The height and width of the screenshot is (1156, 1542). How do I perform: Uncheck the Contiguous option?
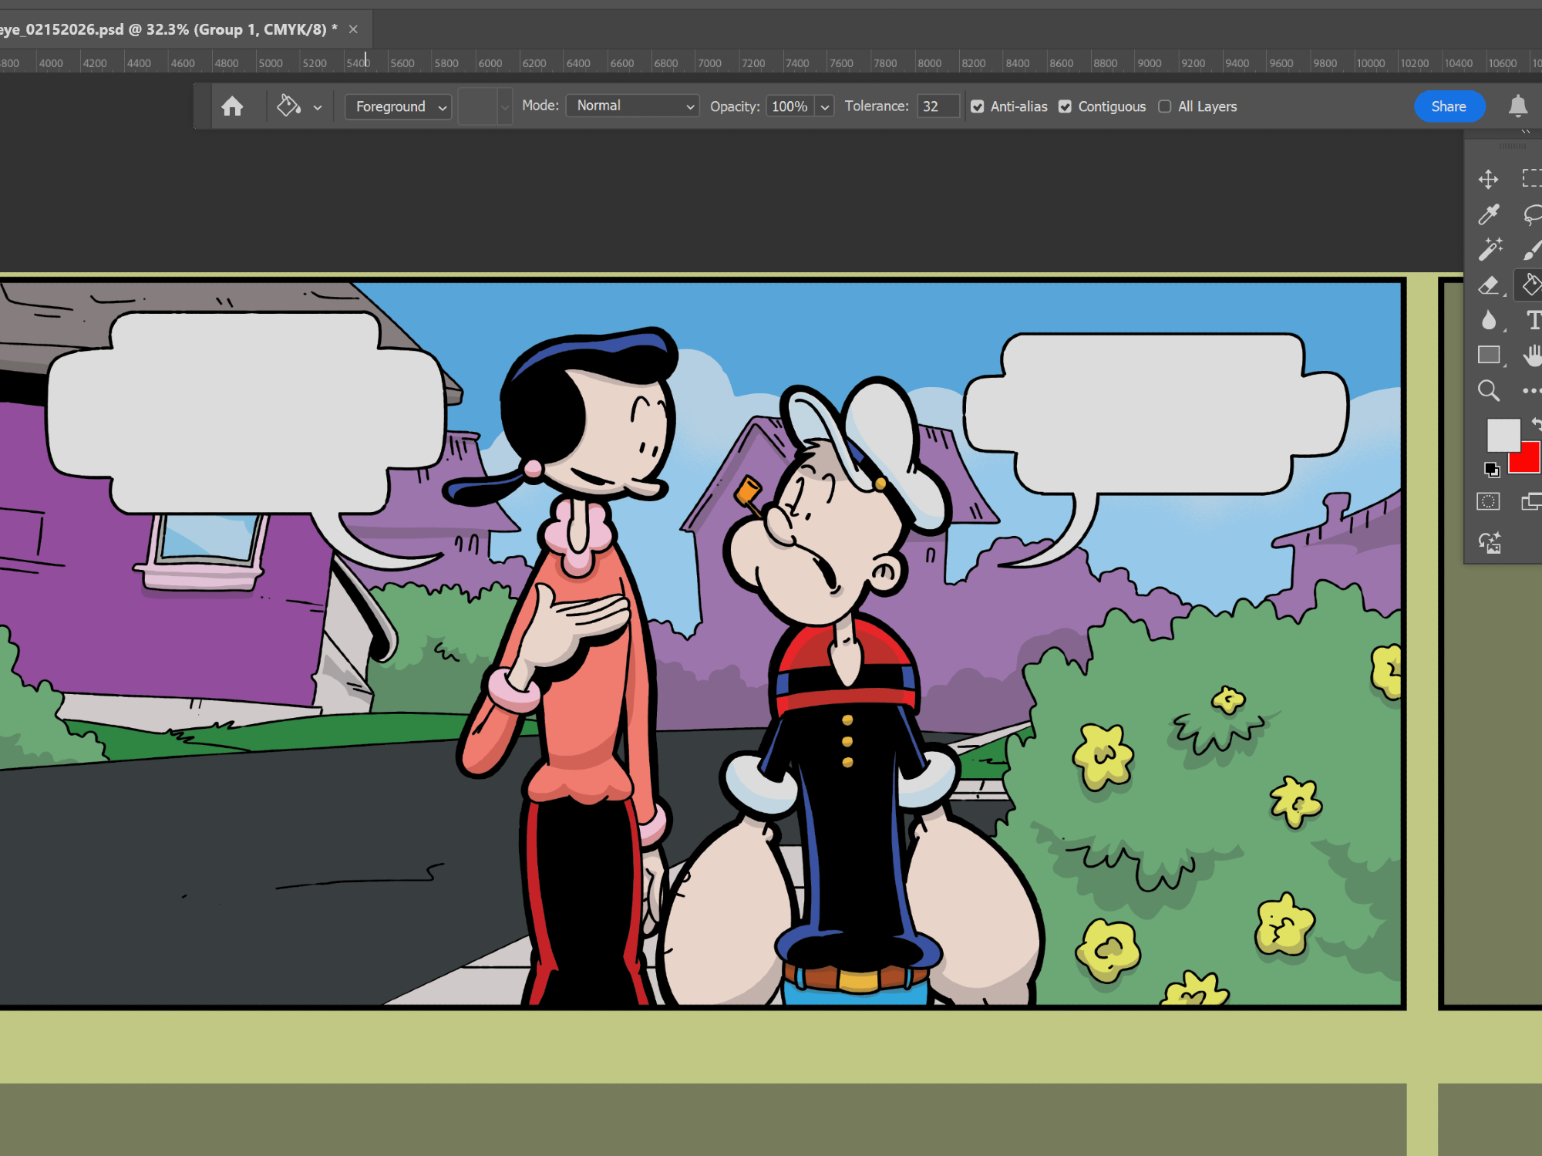(1065, 107)
